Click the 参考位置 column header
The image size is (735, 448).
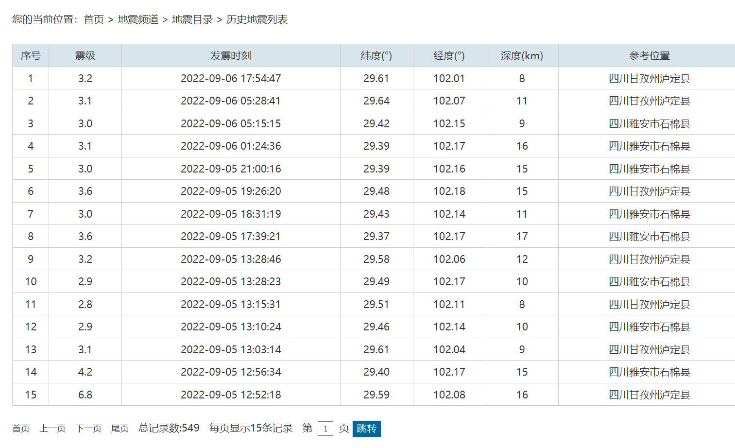(x=649, y=56)
